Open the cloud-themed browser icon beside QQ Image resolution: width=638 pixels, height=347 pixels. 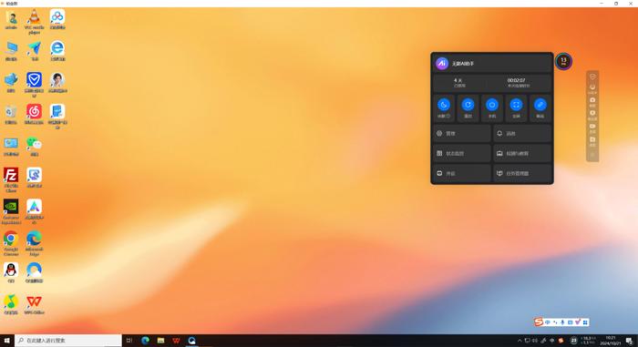pos(35,272)
